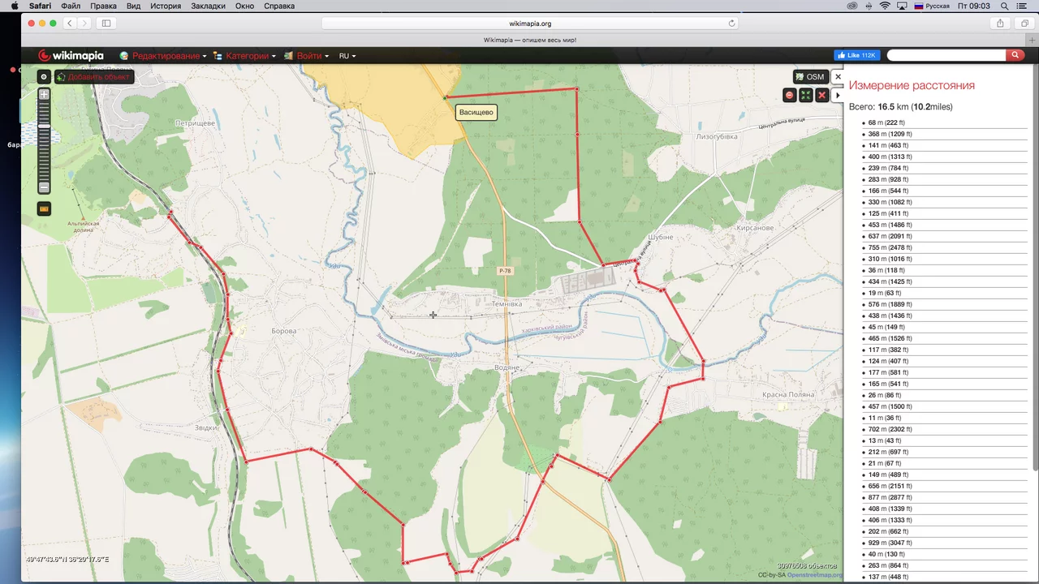Viewport: 1039px width, 584px height.
Task: Open the OSM map type selector
Action: click(809, 77)
